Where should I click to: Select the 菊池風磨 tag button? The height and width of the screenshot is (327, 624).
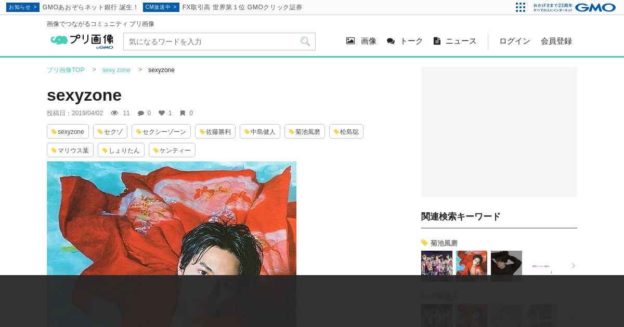305,131
